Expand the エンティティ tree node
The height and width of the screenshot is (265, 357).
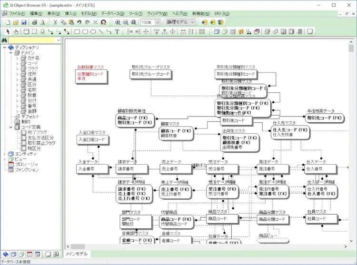[5, 154]
